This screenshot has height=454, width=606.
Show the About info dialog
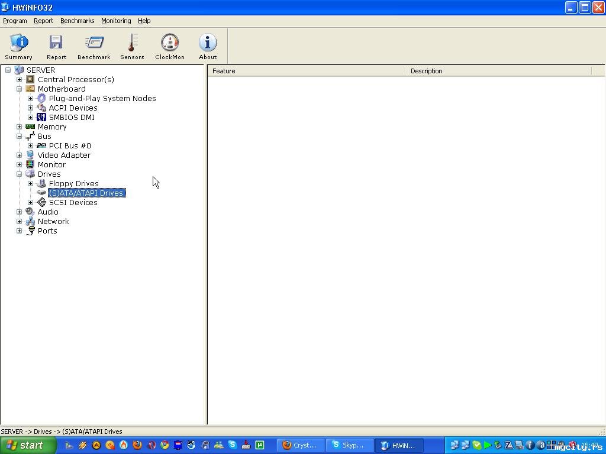(x=208, y=46)
